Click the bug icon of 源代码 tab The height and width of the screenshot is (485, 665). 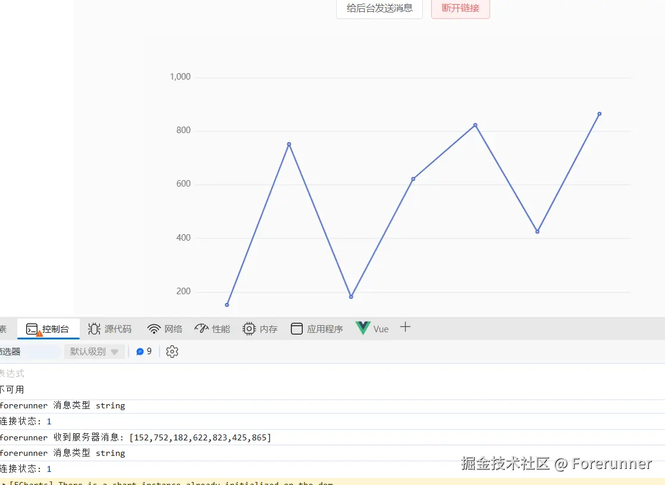[94, 329]
